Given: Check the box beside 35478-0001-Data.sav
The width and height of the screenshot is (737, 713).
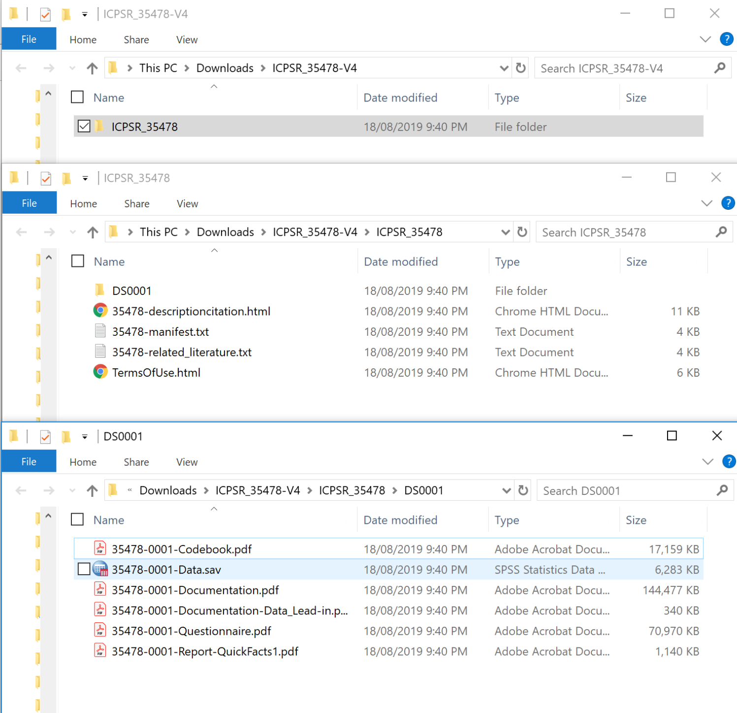Looking at the screenshot, I should pos(84,569).
